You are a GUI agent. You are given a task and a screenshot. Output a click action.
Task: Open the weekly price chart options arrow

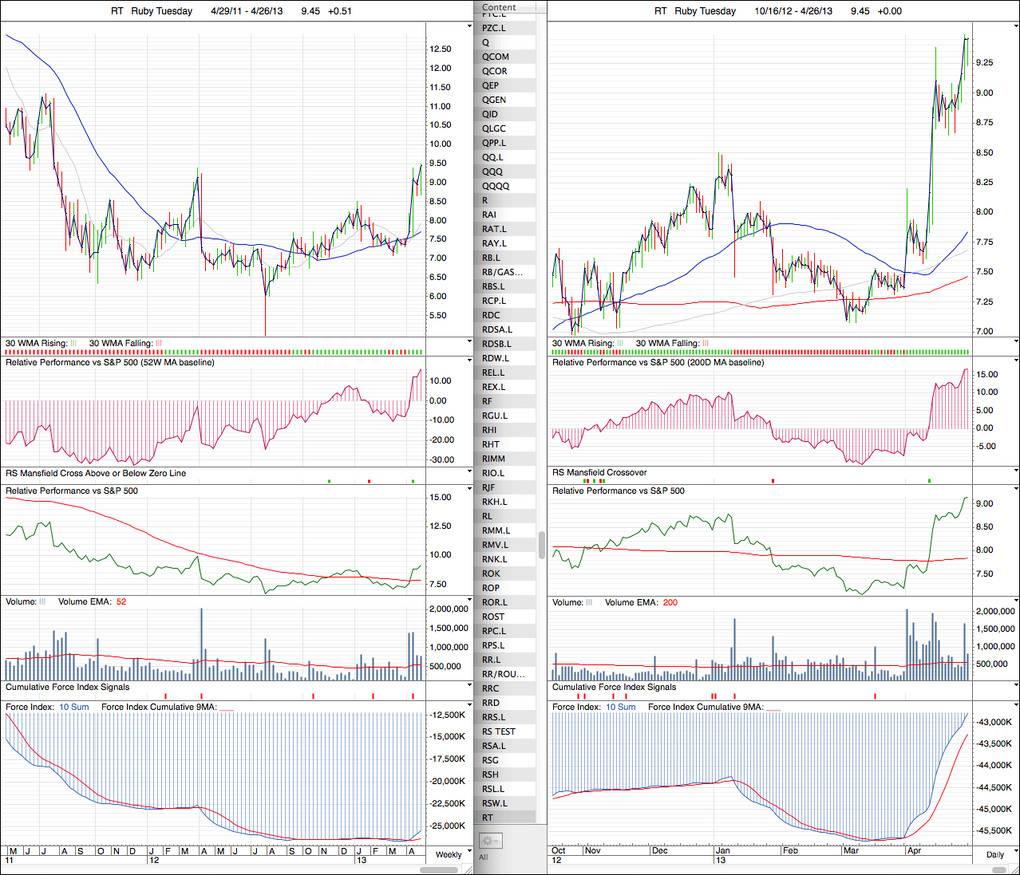(469, 26)
